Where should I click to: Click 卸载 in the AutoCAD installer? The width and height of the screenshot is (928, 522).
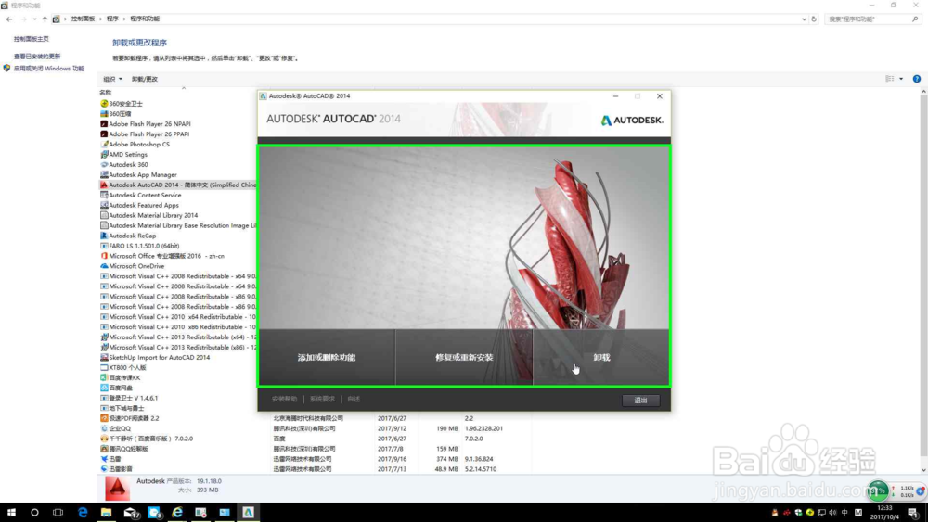tap(601, 357)
